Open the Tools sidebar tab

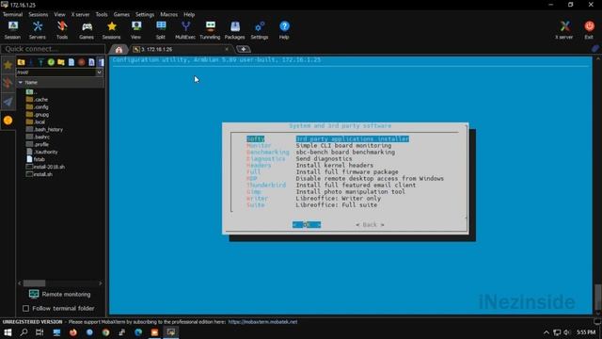click(x=8, y=83)
